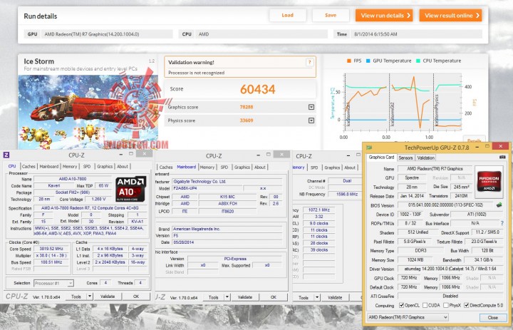
Task: Open the About tab in the first CPU-Z window
Action: click(123, 166)
